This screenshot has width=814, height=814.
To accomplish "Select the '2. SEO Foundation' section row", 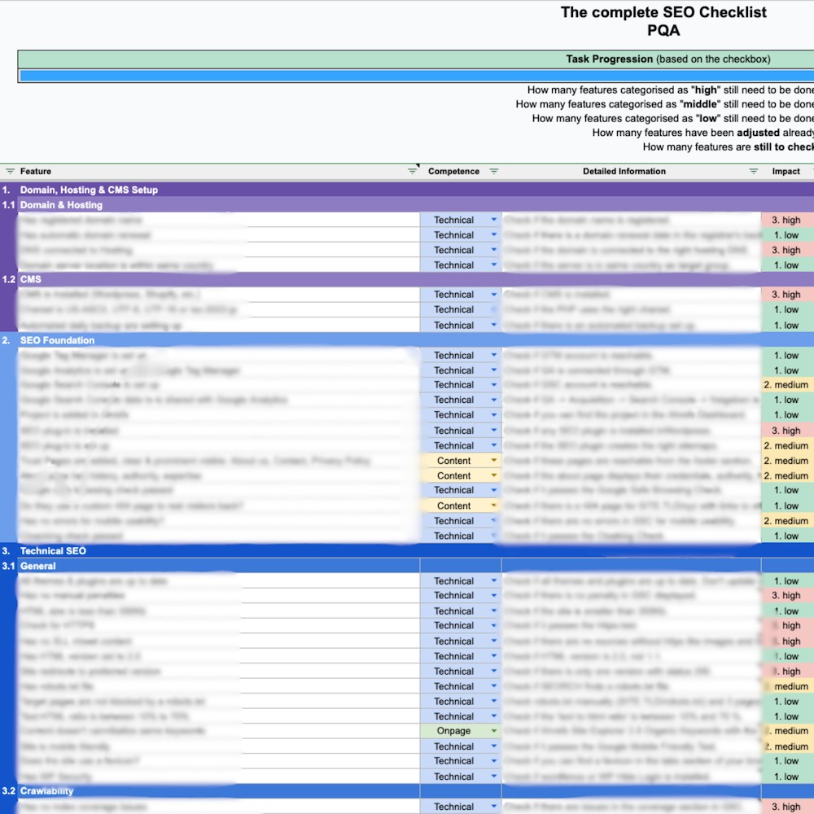I will point(407,340).
